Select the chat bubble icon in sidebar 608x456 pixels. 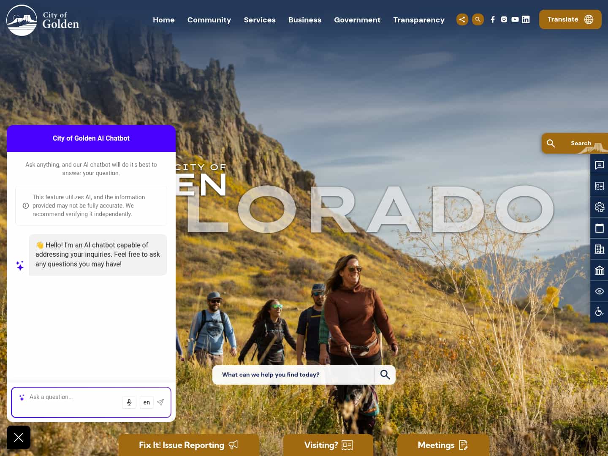pyautogui.click(x=599, y=165)
